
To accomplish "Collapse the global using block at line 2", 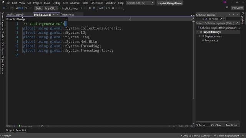I will coord(22,28).
